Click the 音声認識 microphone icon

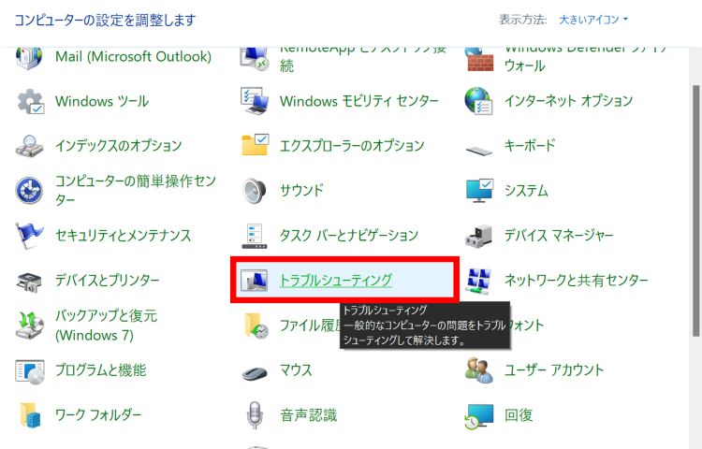coord(255,415)
